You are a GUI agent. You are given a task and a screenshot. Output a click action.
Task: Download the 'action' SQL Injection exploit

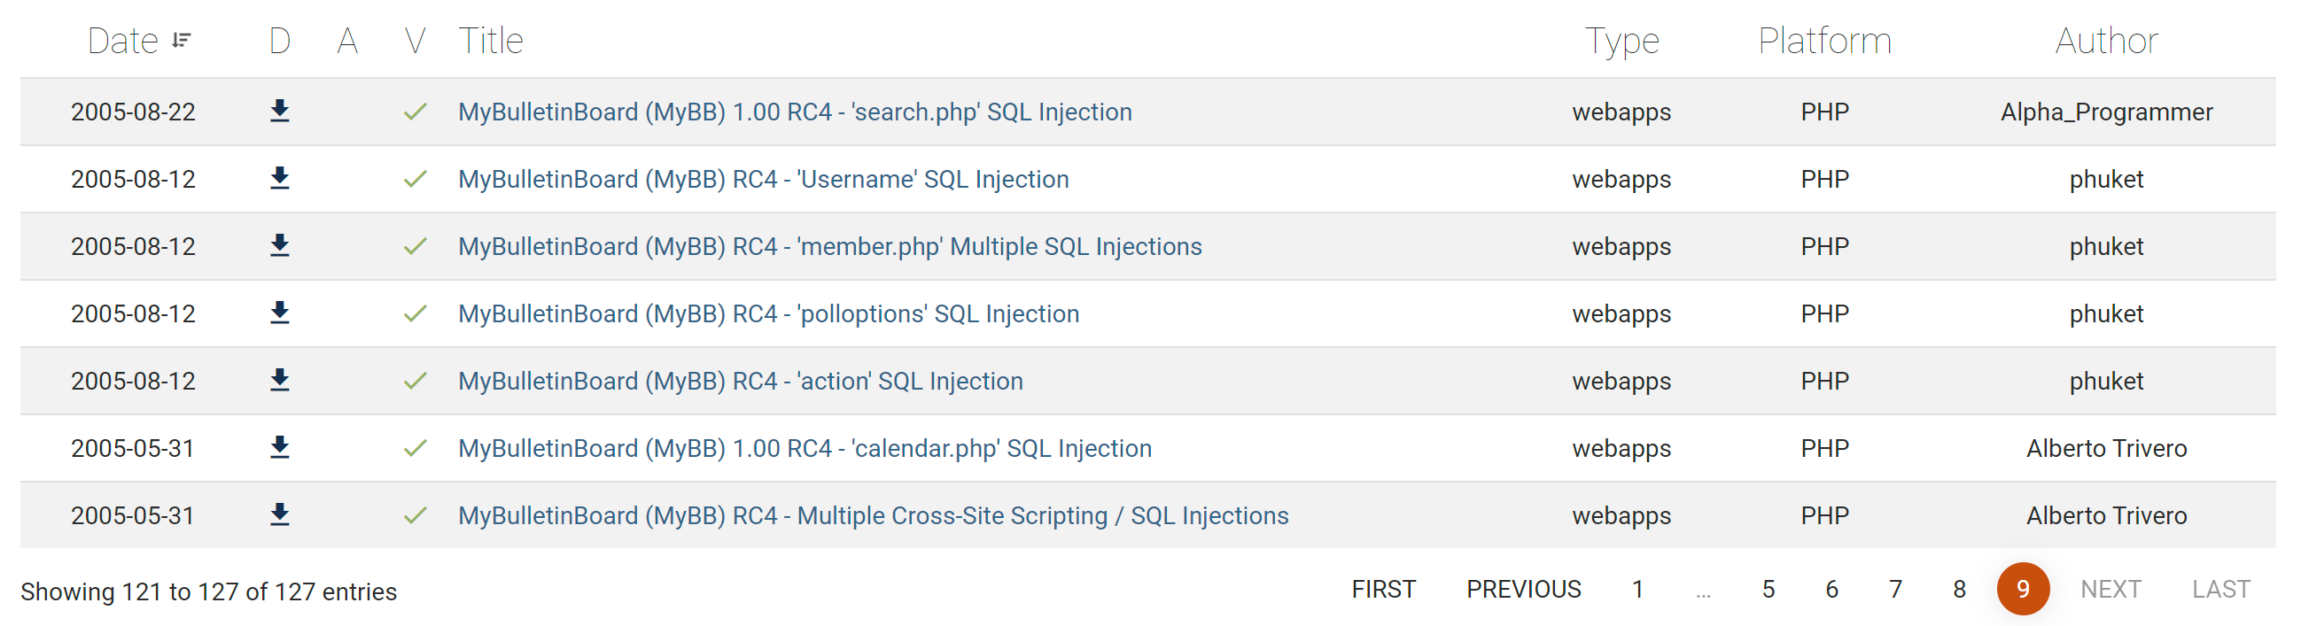coord(280,381)
